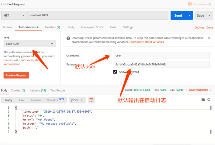Toggle the Show Password checkbox
Image resolution: width=215 pixels, height=145 pixels.
[115, 72]
